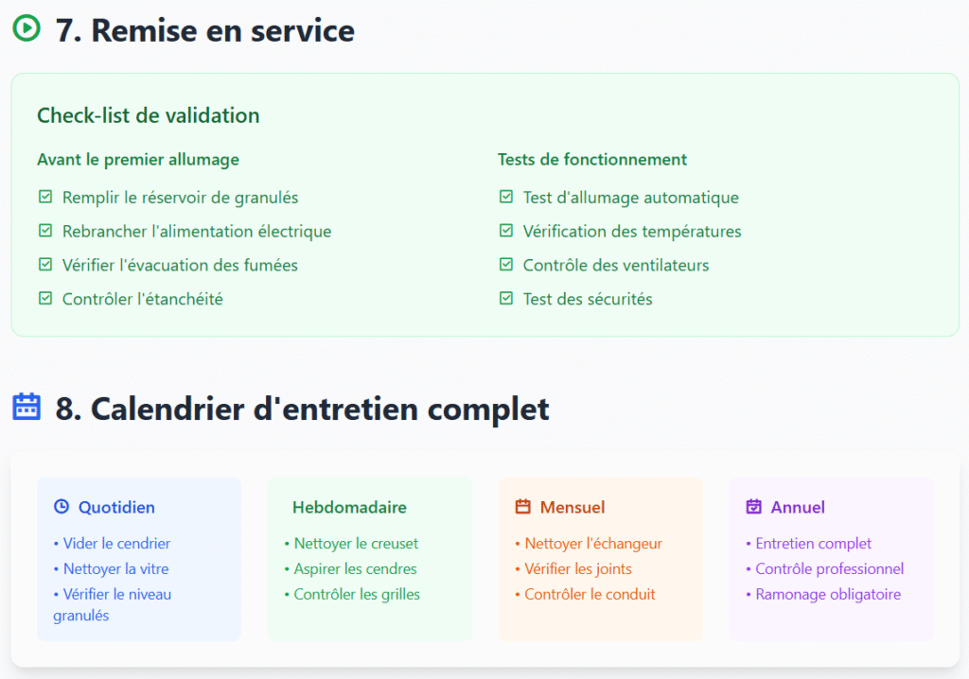This screenshot has height=679, width=969.
Task: Toggle the Test d'allumage automatique checkbox
Action: [x=506, y=198]
